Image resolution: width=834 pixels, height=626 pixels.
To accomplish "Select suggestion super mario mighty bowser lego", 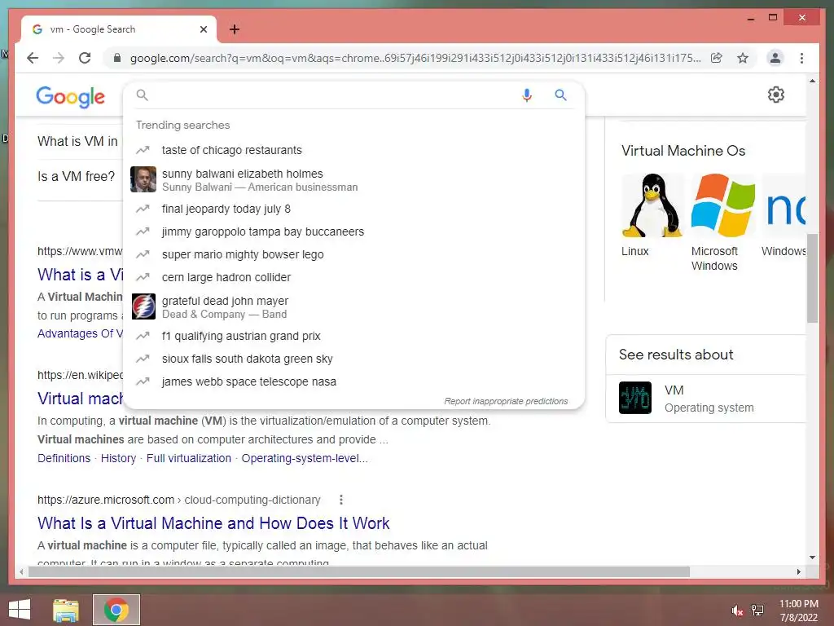I will coord(353,254).
